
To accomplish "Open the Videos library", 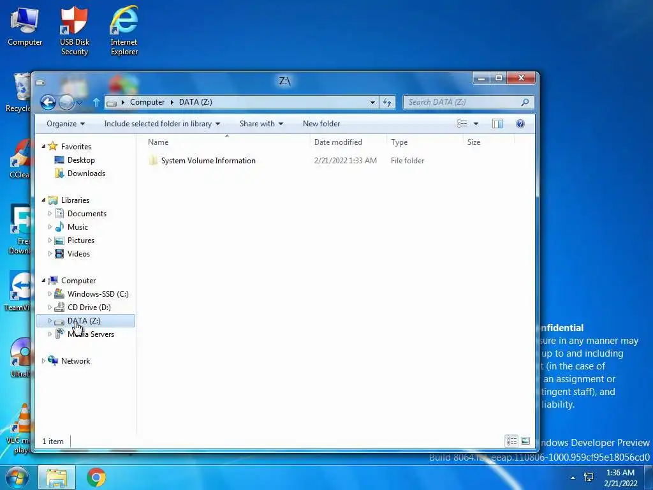I will (78, 254).
